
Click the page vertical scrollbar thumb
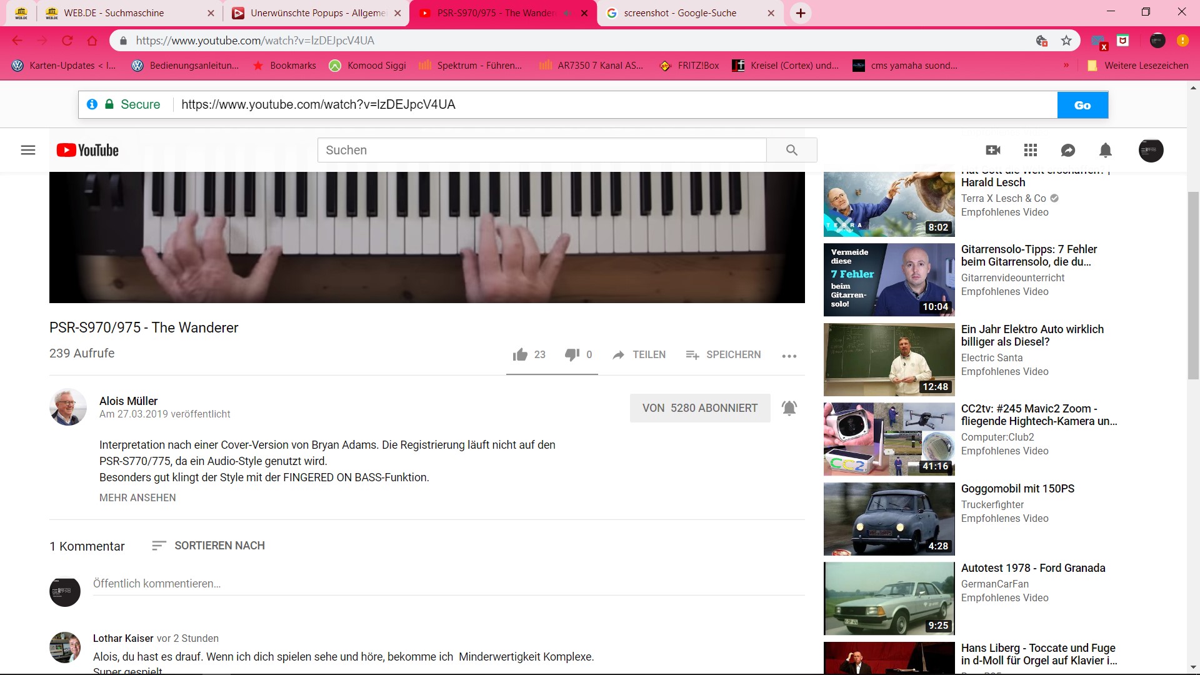tap(1193, 284)
